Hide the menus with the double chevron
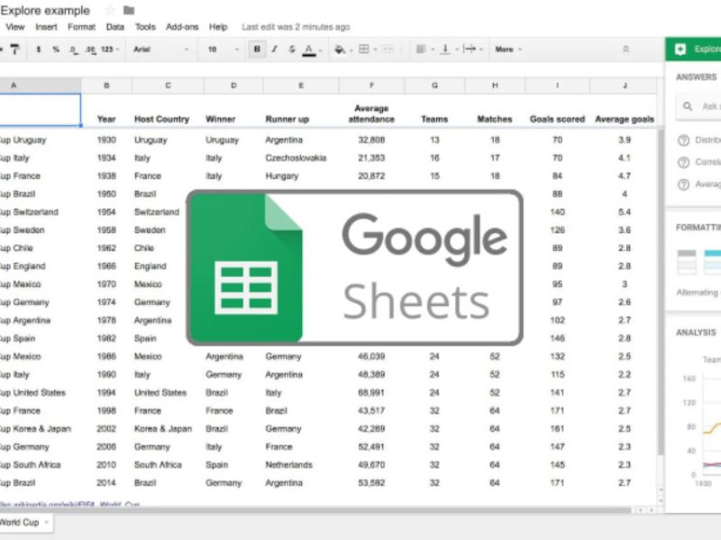Screen dimensions: 721x540 [x=625, y=49]
